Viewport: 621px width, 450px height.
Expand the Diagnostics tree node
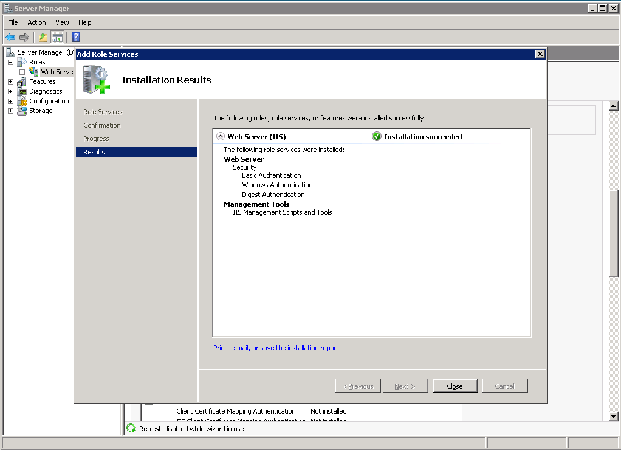pos(11,92)
